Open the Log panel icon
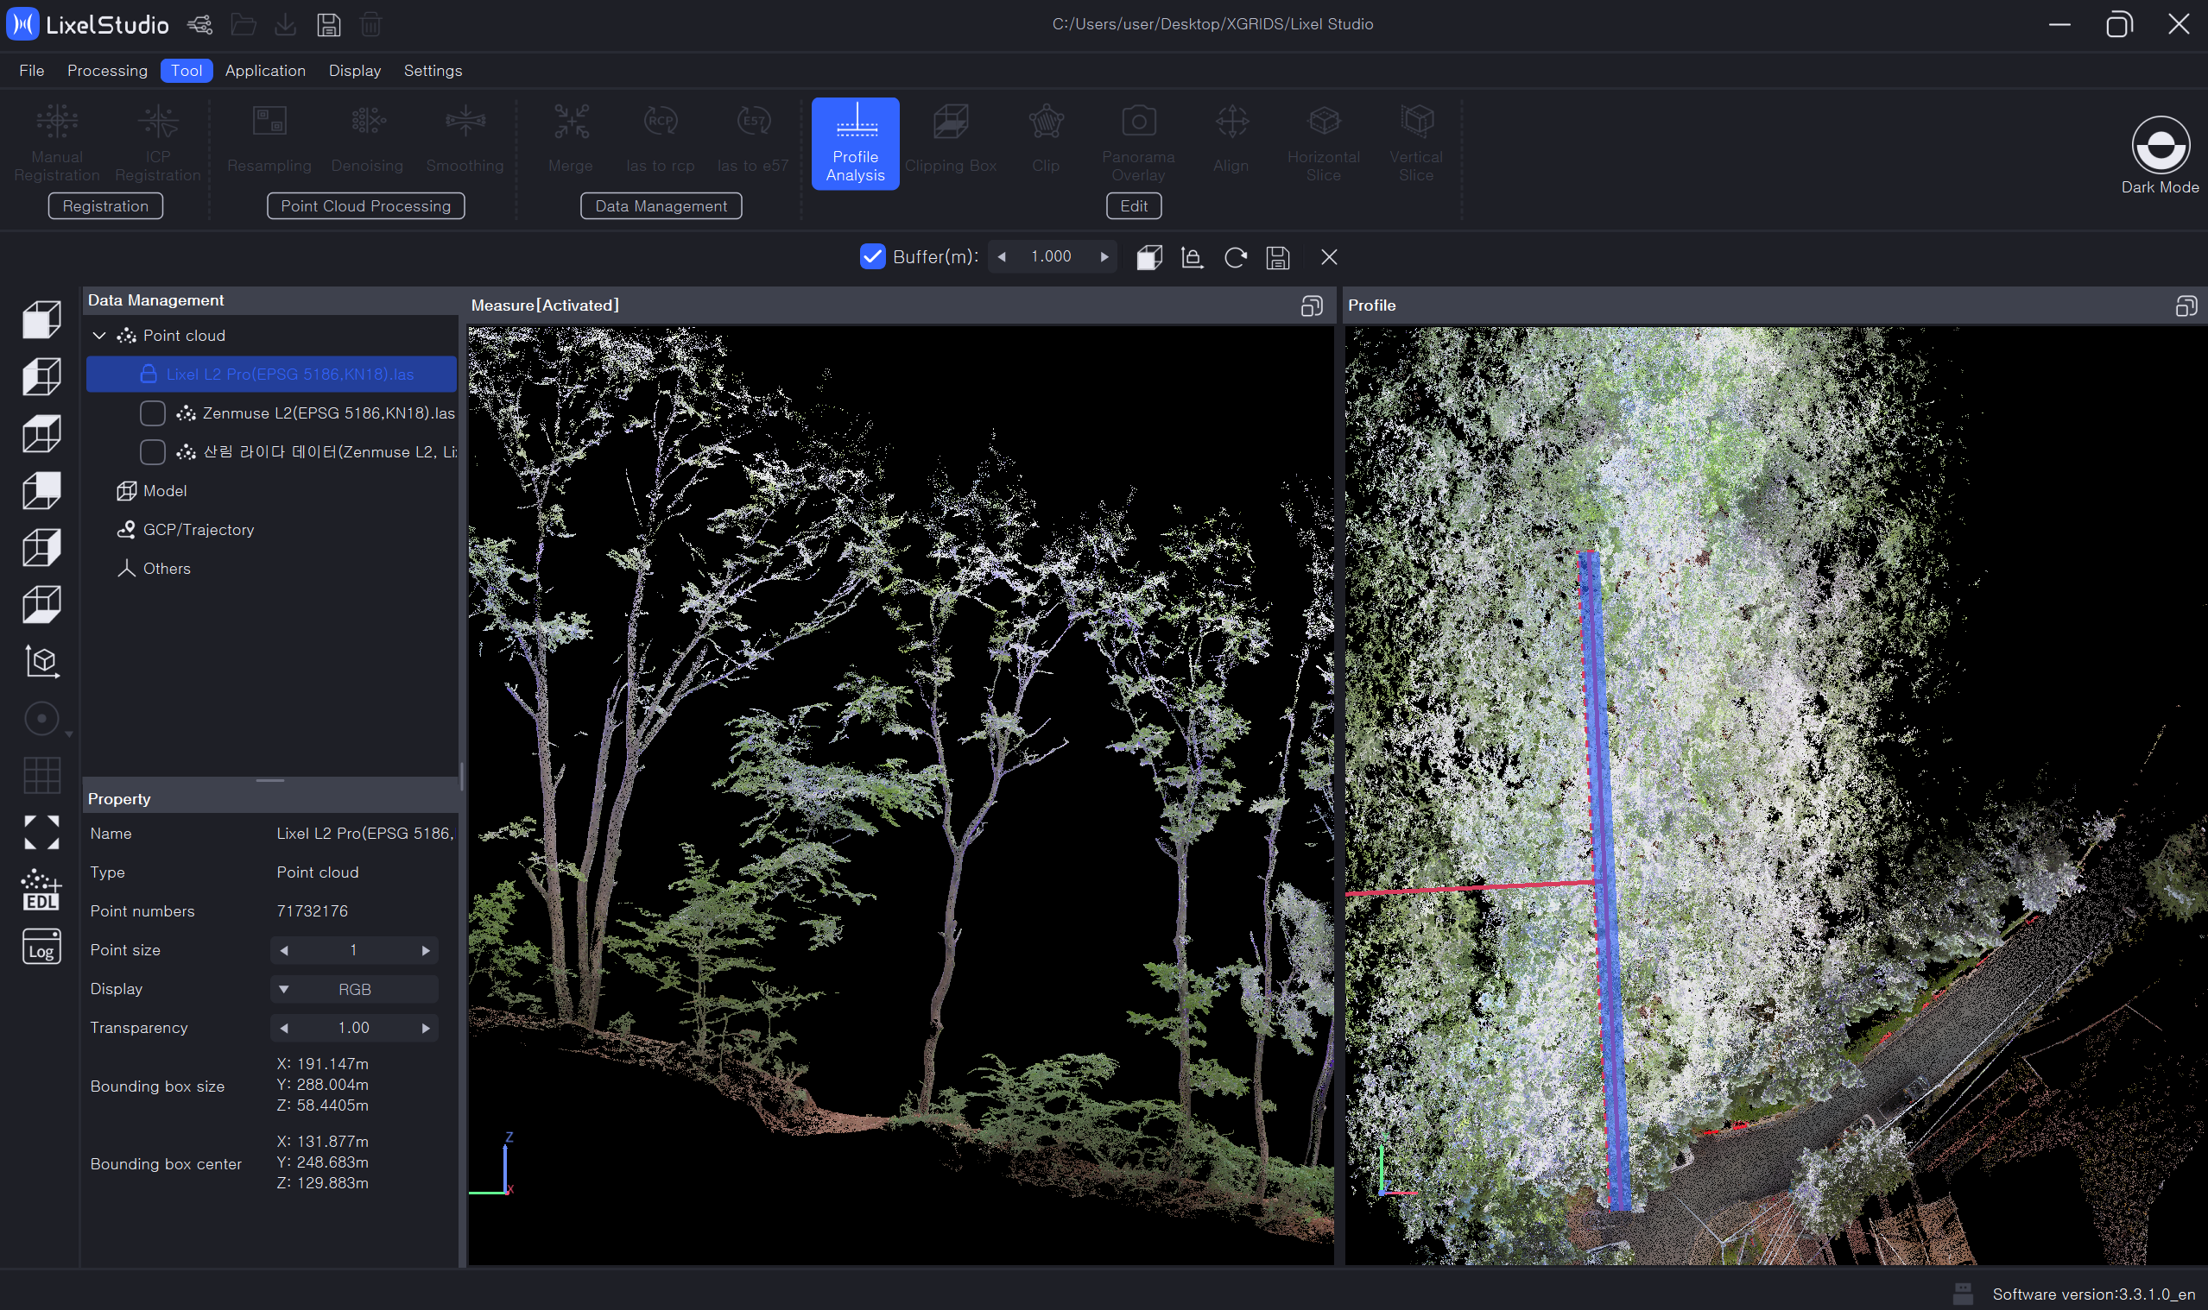This screenshot has height=1310, width=2208. pyautogui.click(x=41, y=948)
